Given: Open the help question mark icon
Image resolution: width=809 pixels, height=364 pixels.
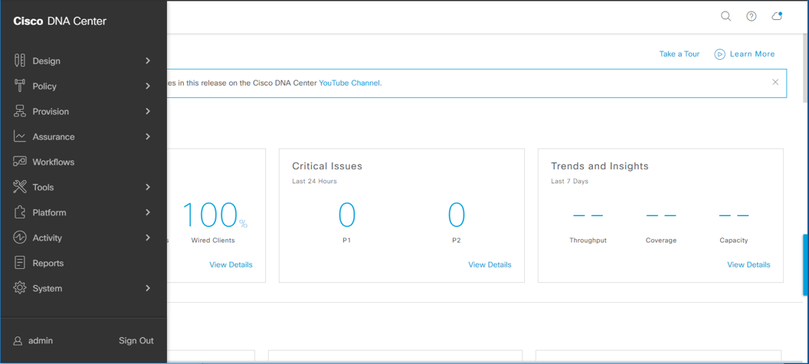Looking at the screenshot, I should (x=752, y=16).
